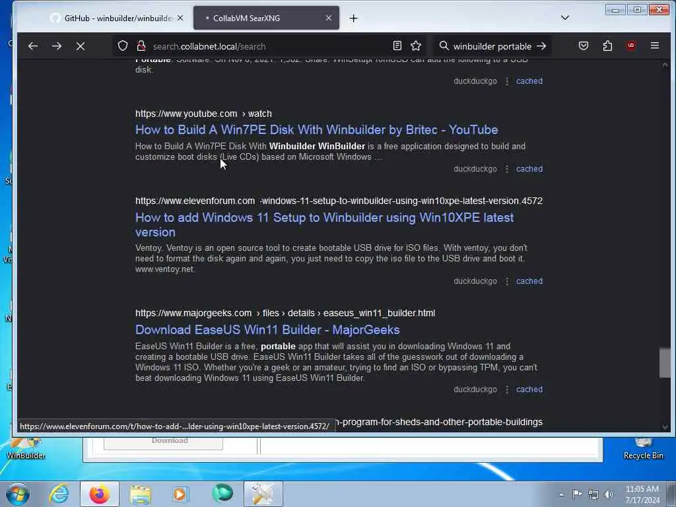The width and height of the screenshot is (676, 507).
Task: Click the https://www.elevenforum.com URL text
Action: 195,201
